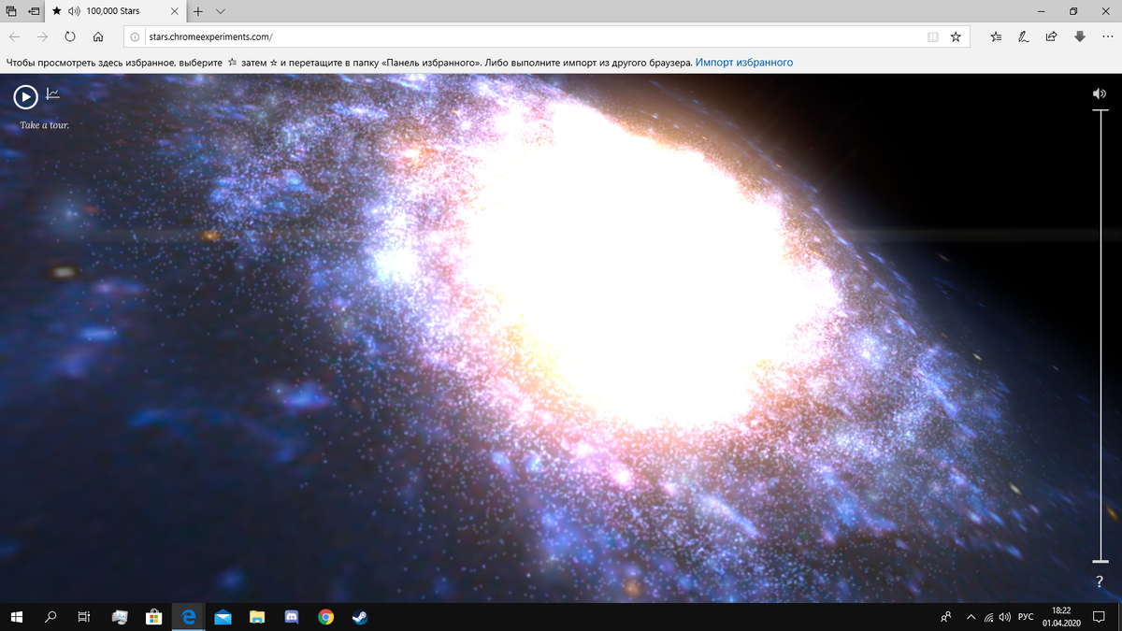Start the tour with the play button

(25, 96)
